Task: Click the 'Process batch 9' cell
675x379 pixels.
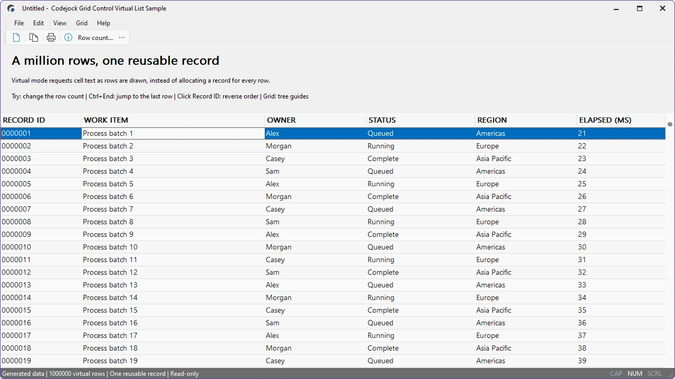Action: click(173, 234)
